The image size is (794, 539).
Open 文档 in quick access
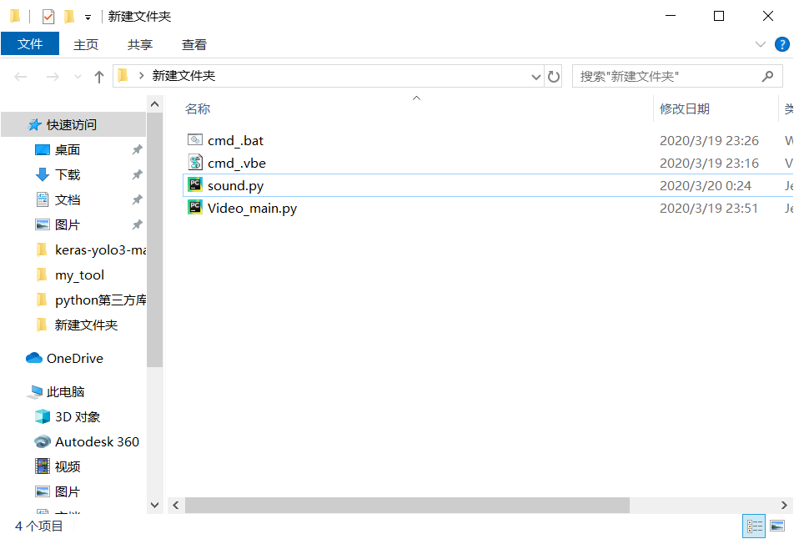click(68, 199)
